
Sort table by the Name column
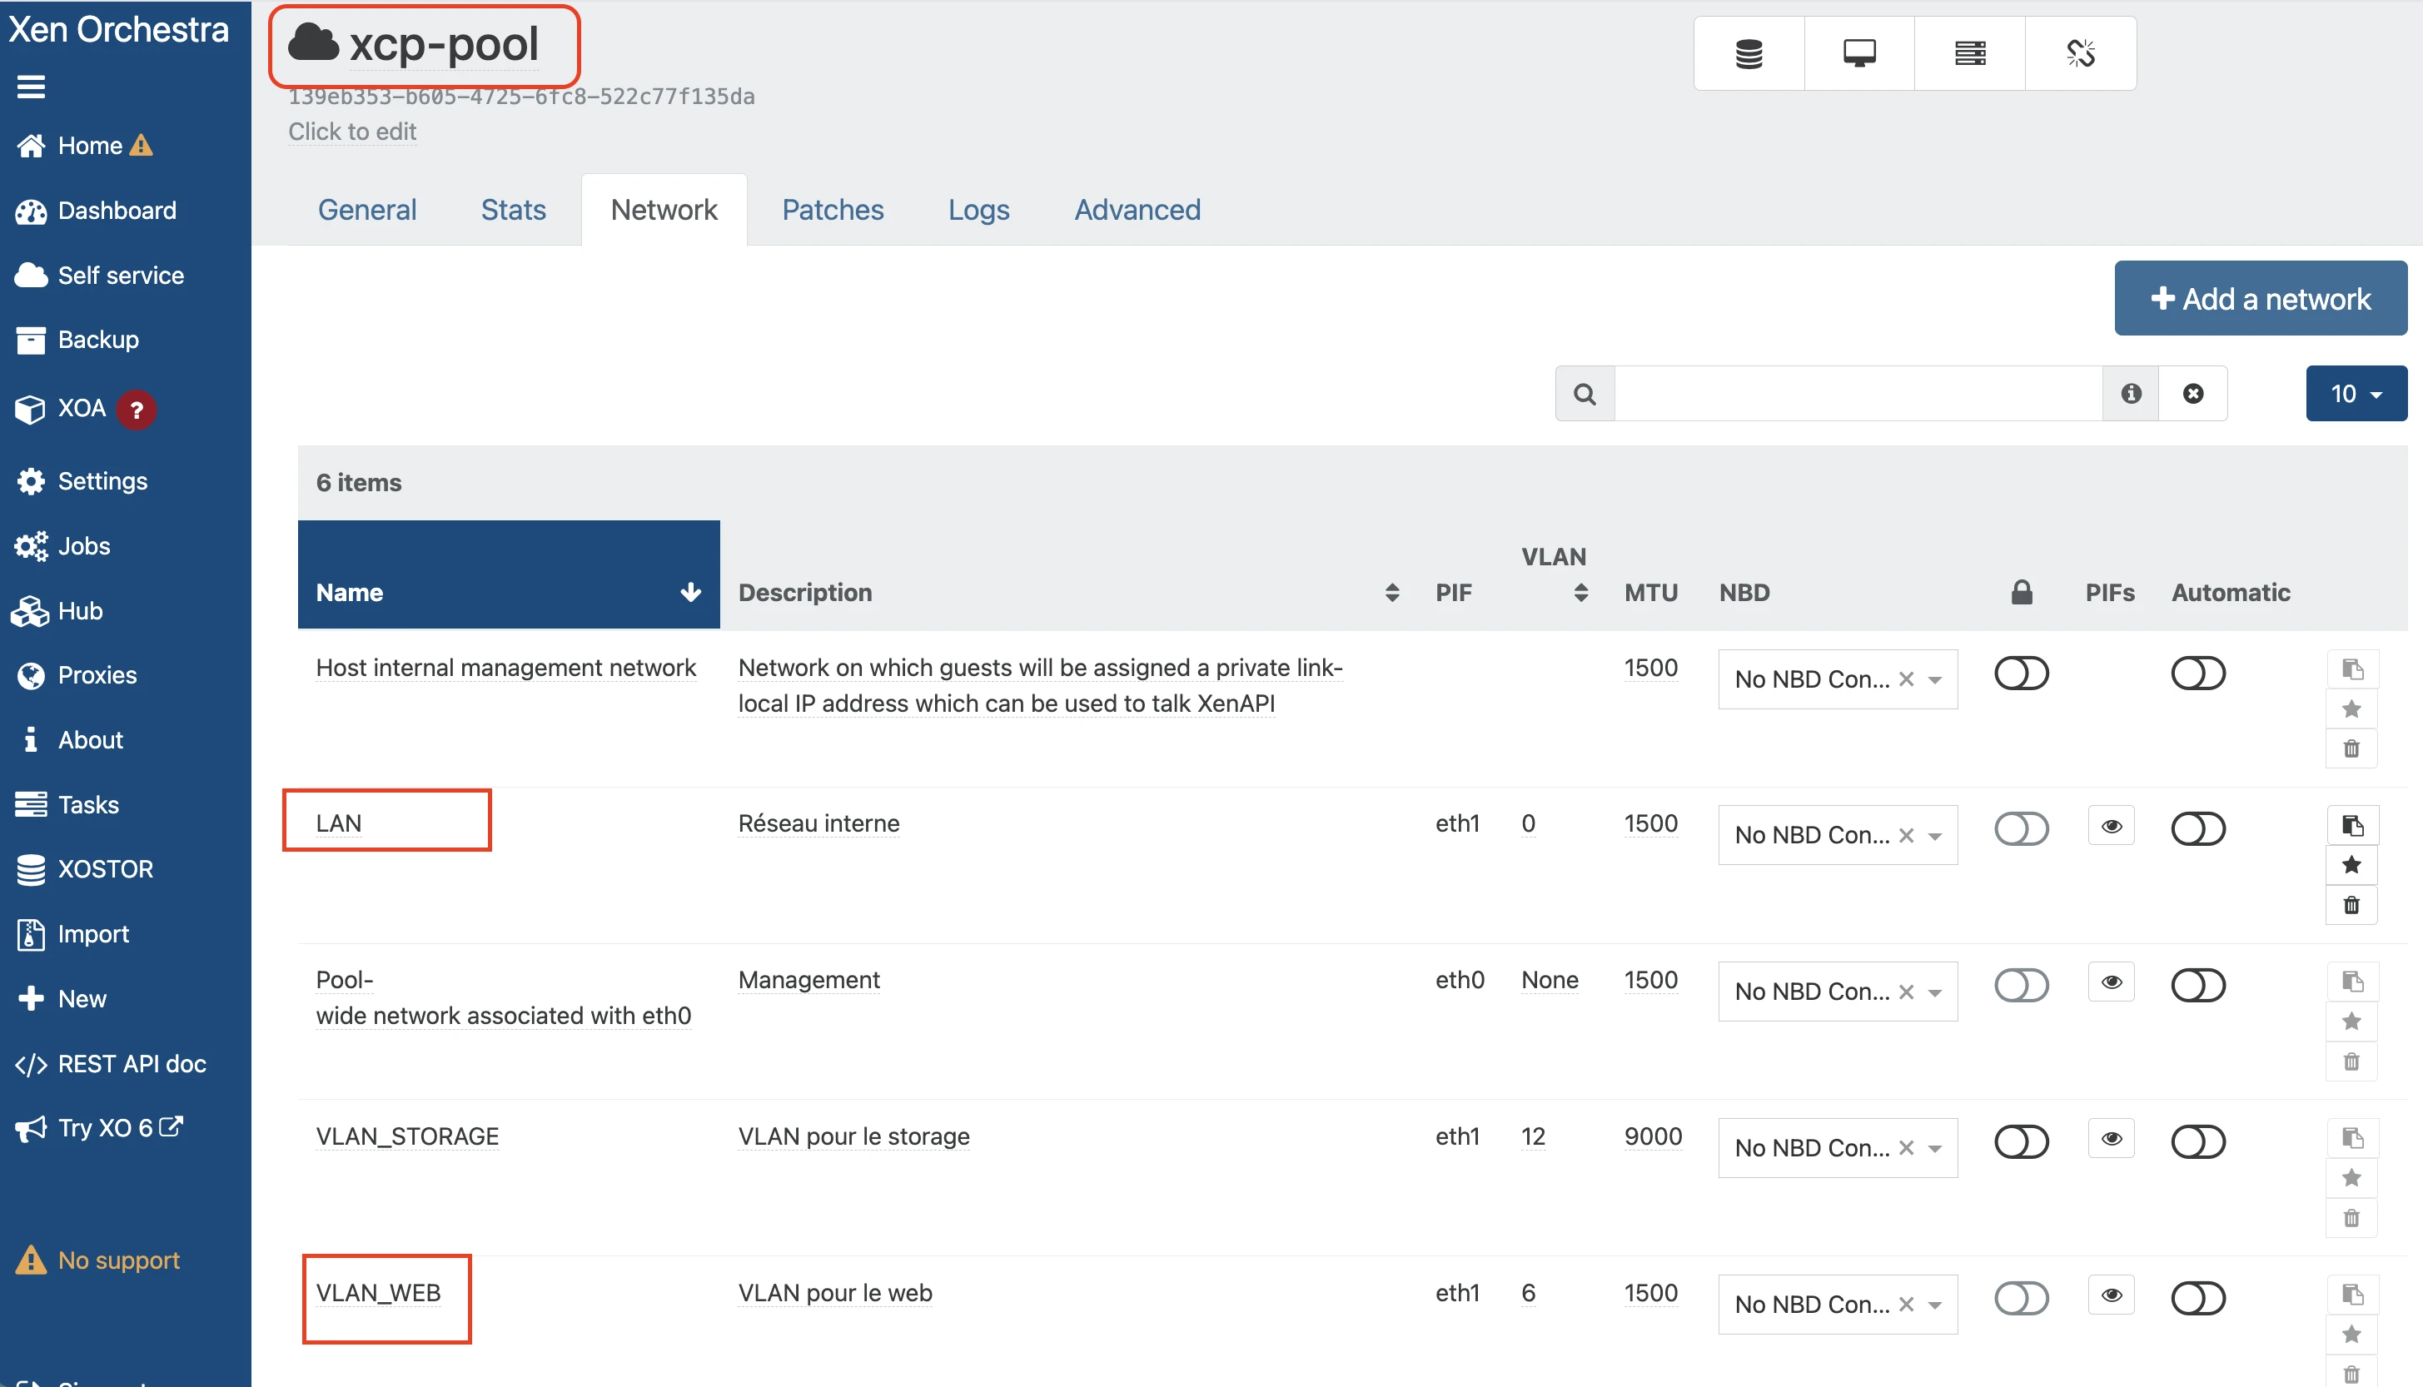(509, 575)
